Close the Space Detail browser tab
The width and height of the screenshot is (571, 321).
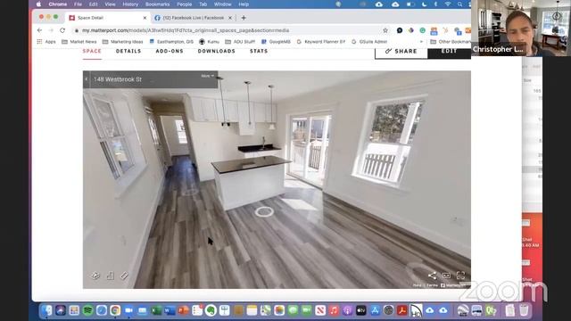(145, 18)
